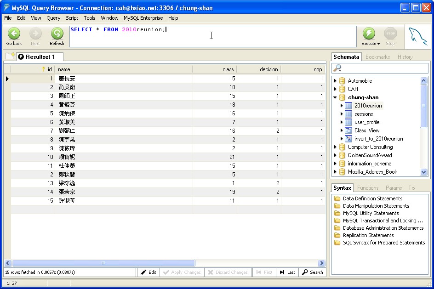Select the Resultset 1 tab

pyautogui.click(x=40, y=57)
